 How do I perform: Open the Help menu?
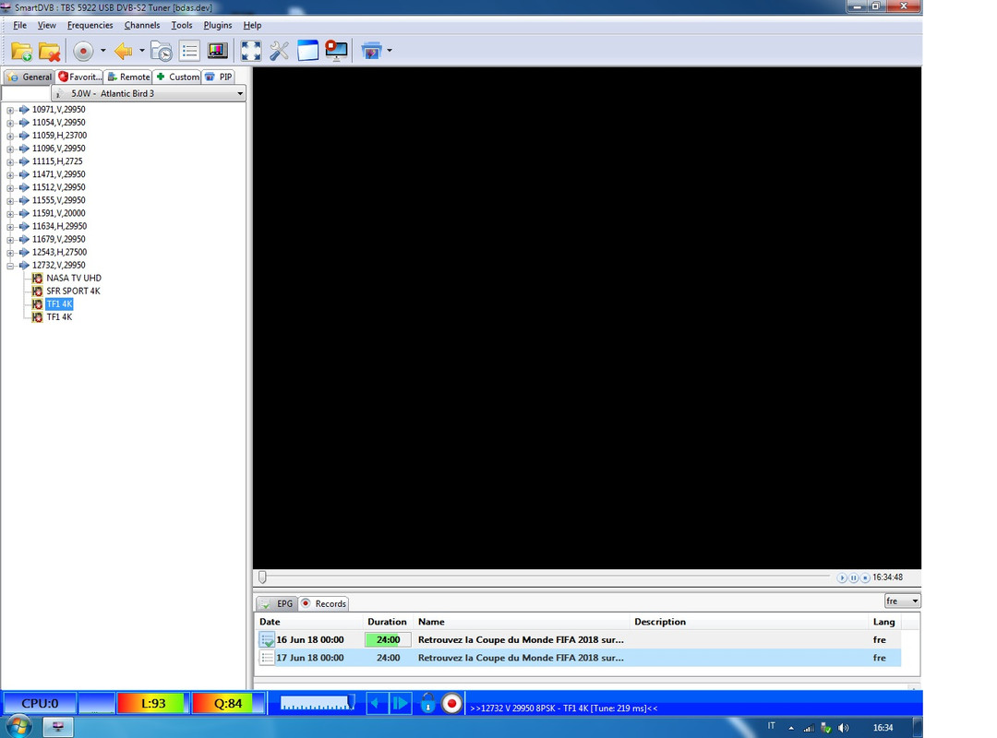(252, 26)
